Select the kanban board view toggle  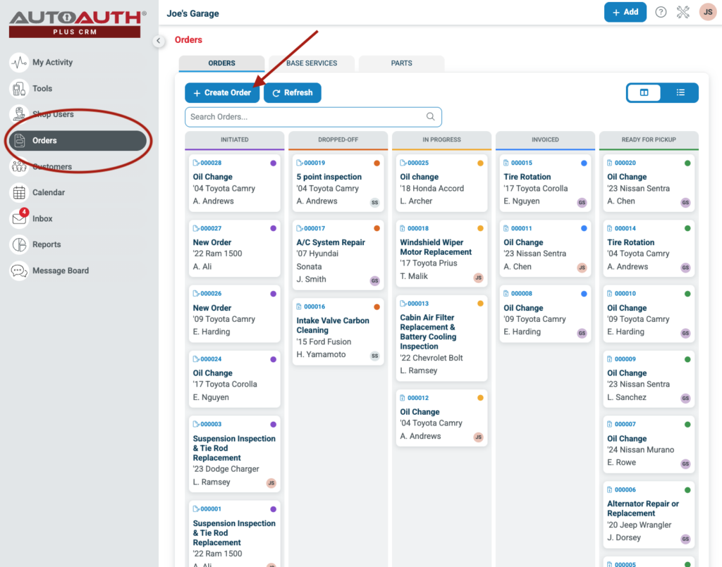pyautogui.click(x=644, y=92)
